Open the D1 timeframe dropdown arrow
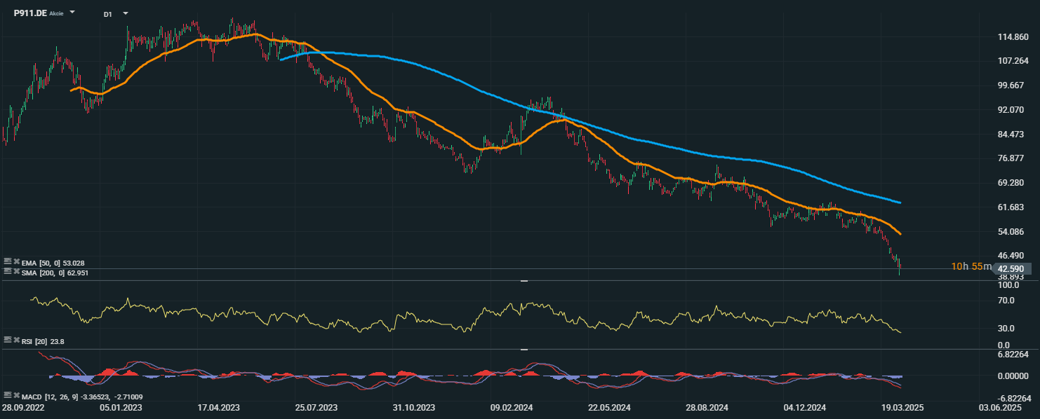The image size is (1040, 419). coord(125,13)
